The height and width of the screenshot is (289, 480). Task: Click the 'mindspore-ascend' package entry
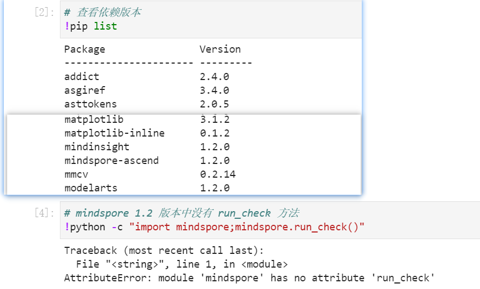point(112,161)
